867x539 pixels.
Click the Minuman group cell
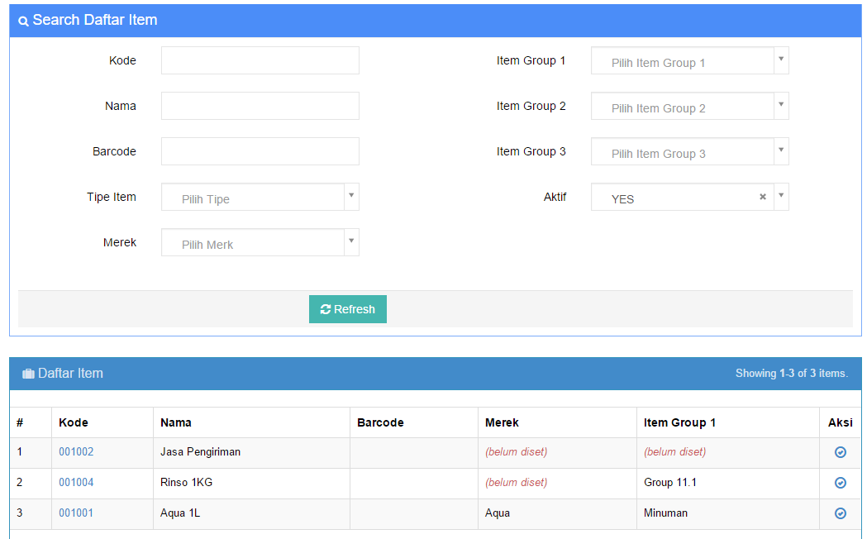(x=728, y=513)
